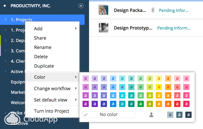
Task: Click the plus icon beside Productivity, Inc.
Action: tap(81, 6)
